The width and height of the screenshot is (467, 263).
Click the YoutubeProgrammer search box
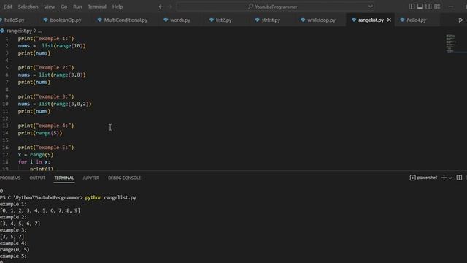point(275,7)
